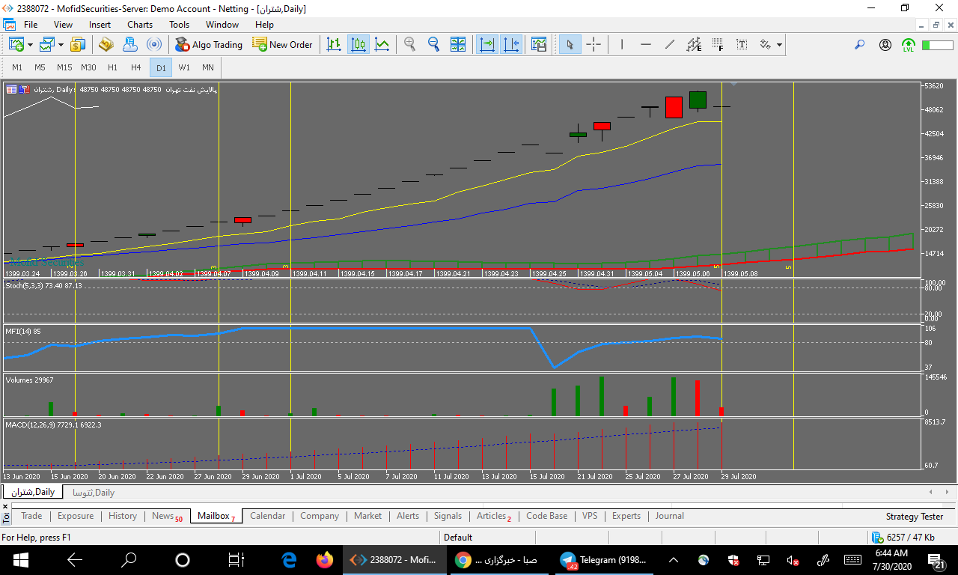Click the cloud virtual hosting icon
958x575 pixels.
click(x=130, y=44)
